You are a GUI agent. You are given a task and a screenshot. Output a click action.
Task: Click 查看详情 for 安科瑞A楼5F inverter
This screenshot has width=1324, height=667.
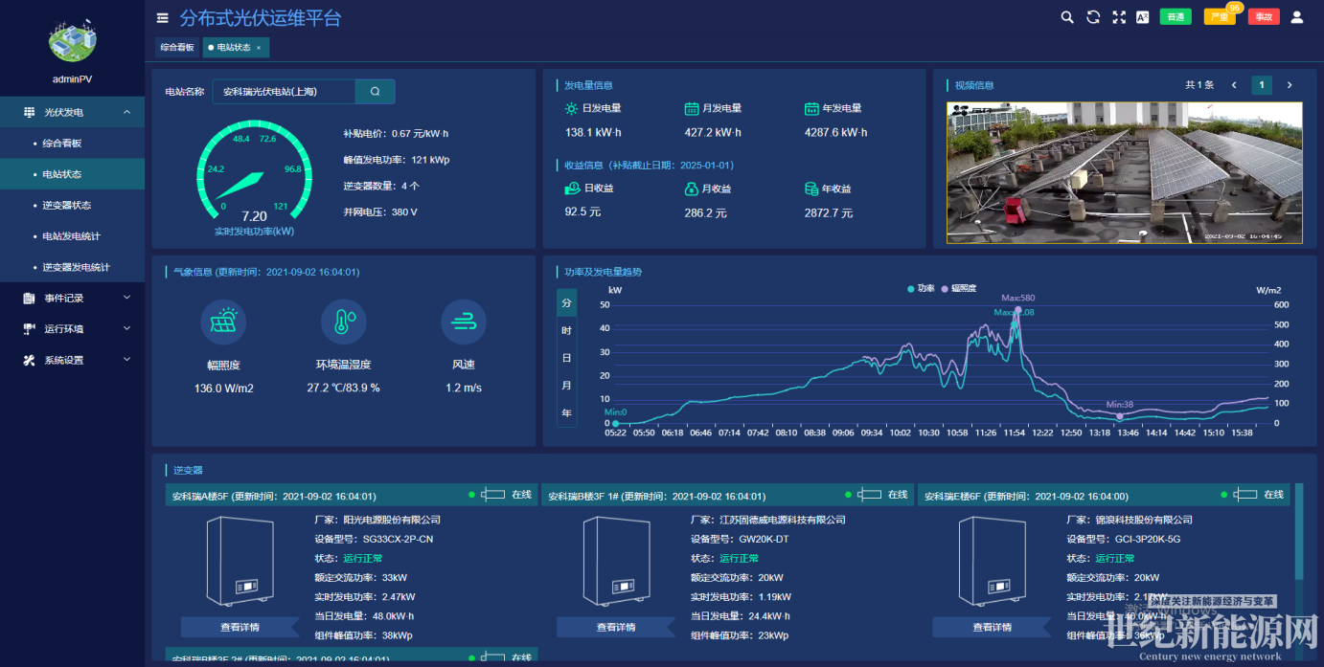tap(240, 627)
